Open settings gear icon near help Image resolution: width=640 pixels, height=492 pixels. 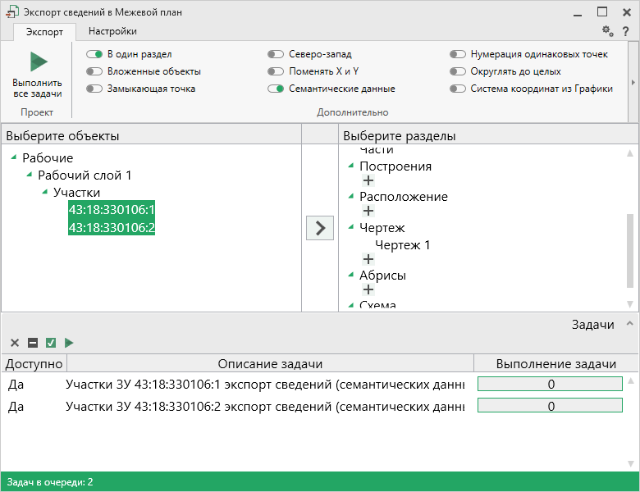tap(608, 31)
